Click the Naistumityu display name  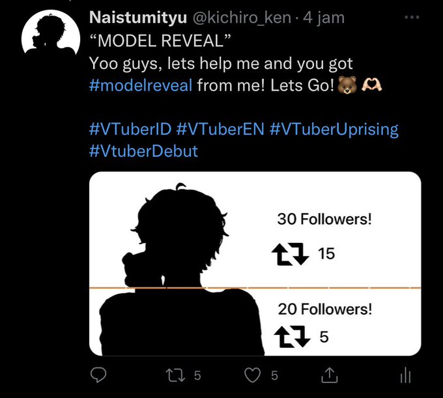click(138, 17)
